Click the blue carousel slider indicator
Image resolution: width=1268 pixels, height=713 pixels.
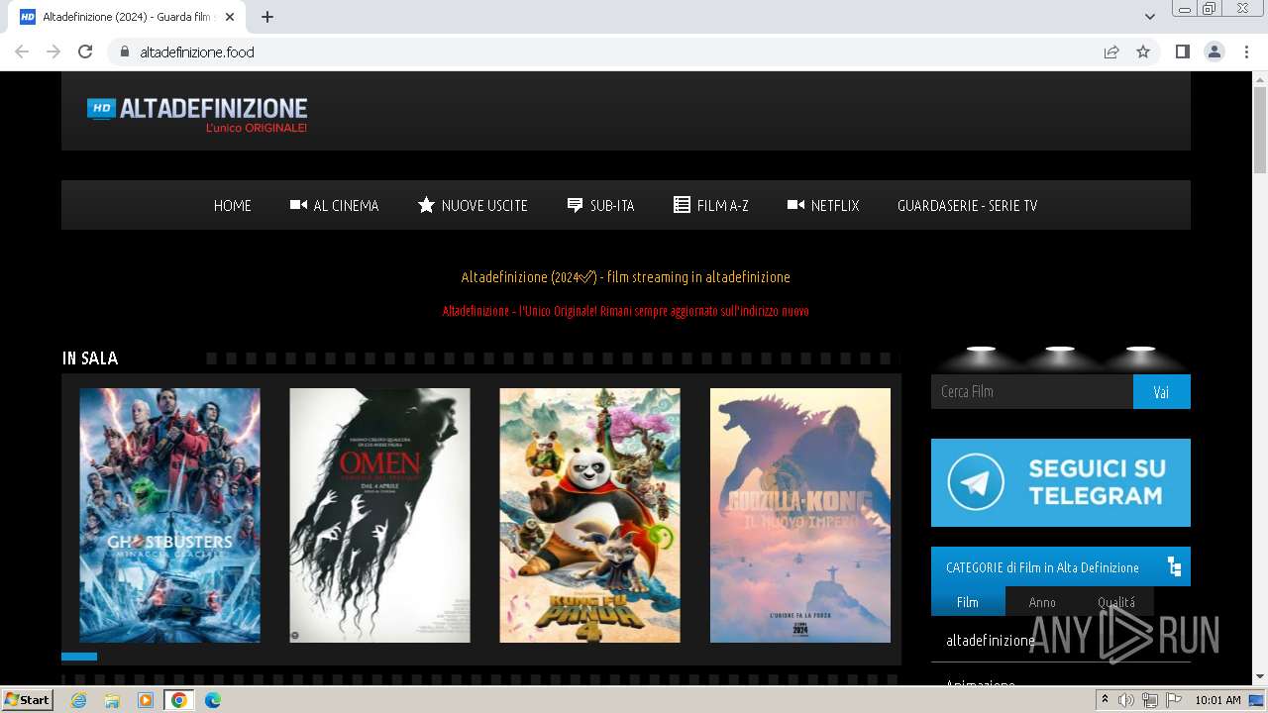[x=79, y=657]
